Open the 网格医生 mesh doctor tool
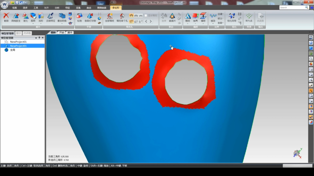The height and width of the screenshot is (176, 314). pyautogui.click(x=16, y=16)
